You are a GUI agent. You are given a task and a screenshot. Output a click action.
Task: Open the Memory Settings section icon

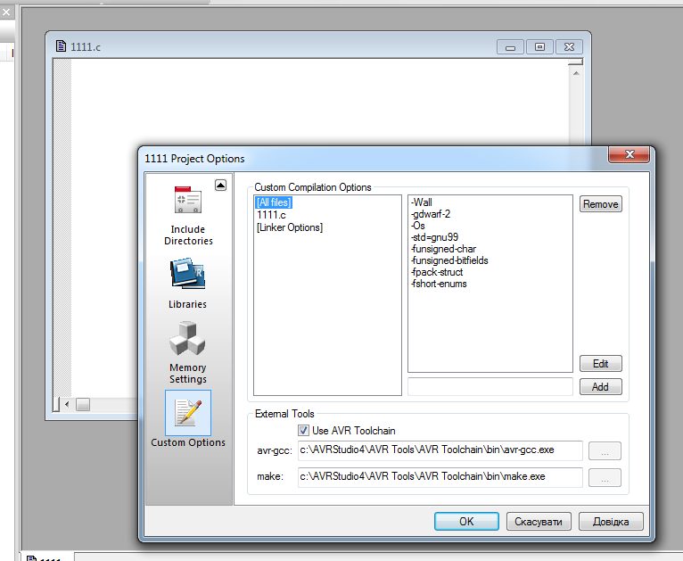188,338
